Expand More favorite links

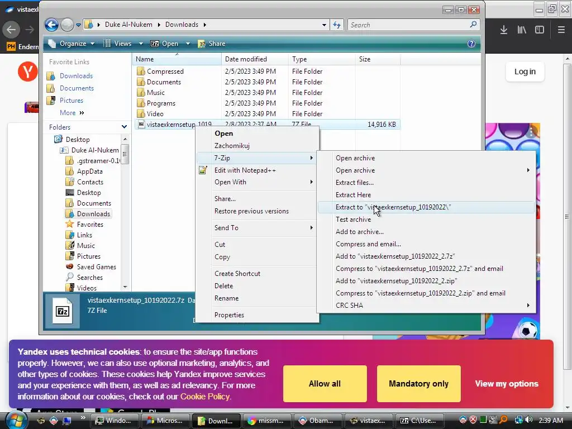[72, 113]
